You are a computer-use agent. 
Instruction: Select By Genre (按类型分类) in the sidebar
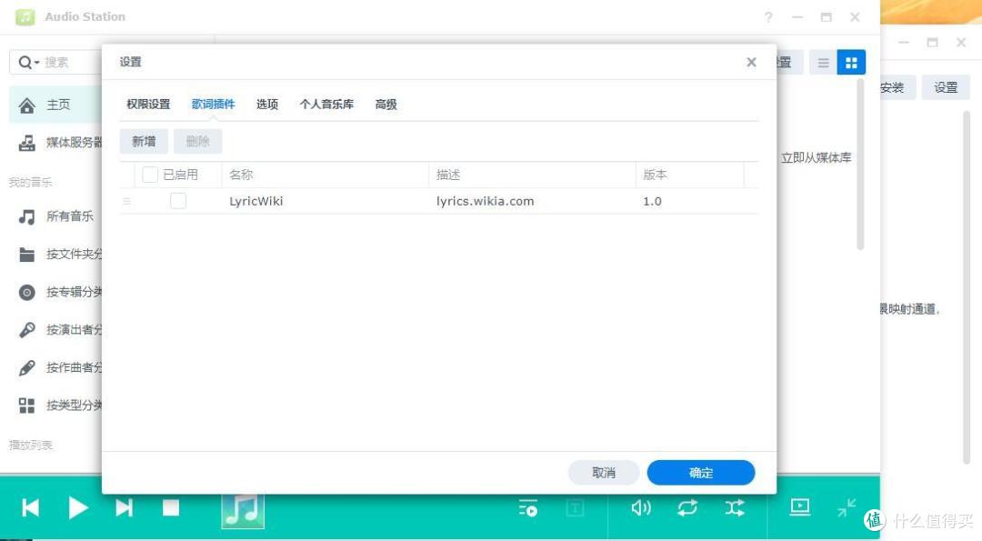click(x=56, y=406)
